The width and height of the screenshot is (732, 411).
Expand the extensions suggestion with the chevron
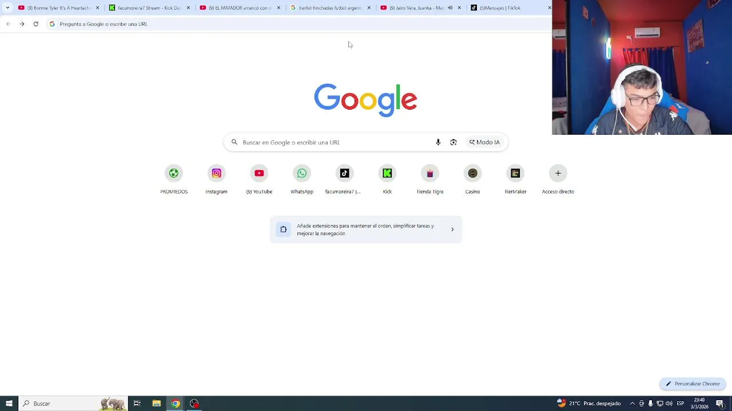click(x=452, y=229)
